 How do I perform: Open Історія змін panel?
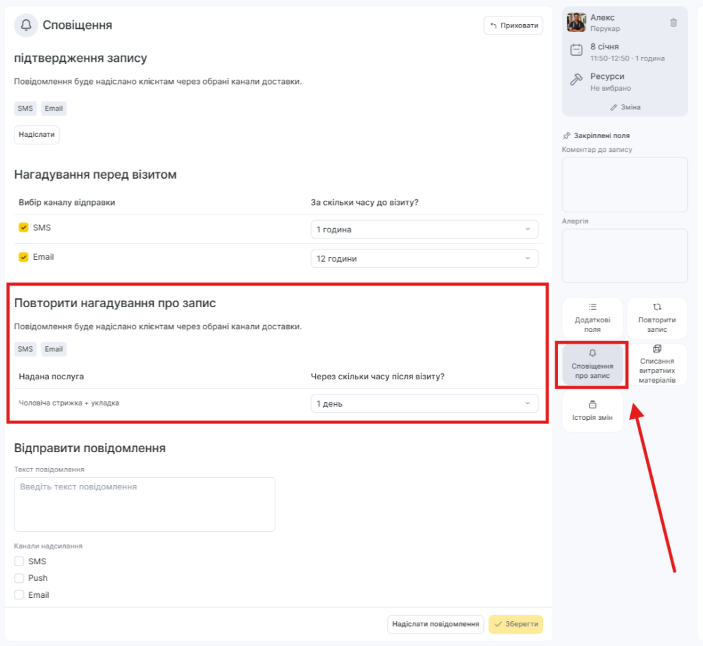[x=592, y=411]
